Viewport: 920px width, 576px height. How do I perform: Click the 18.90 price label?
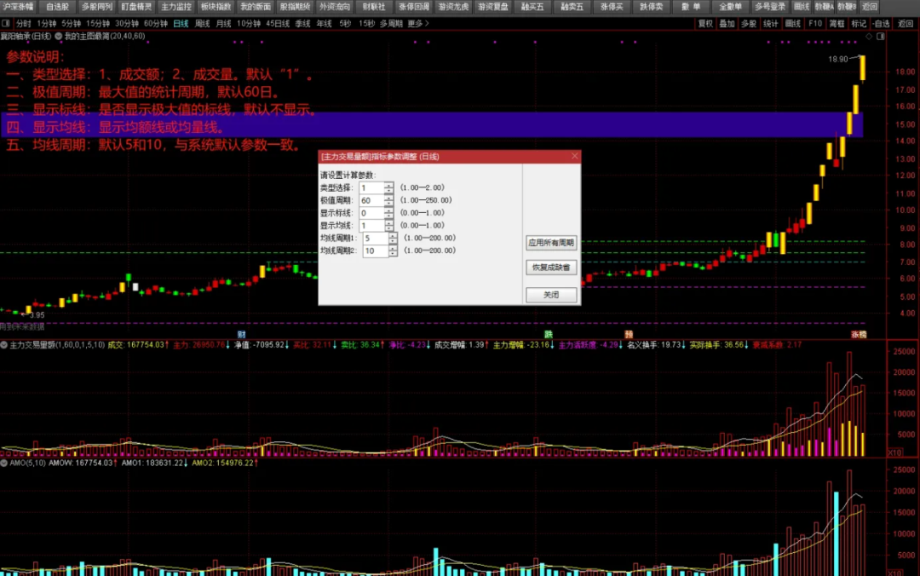click(838, 60)
